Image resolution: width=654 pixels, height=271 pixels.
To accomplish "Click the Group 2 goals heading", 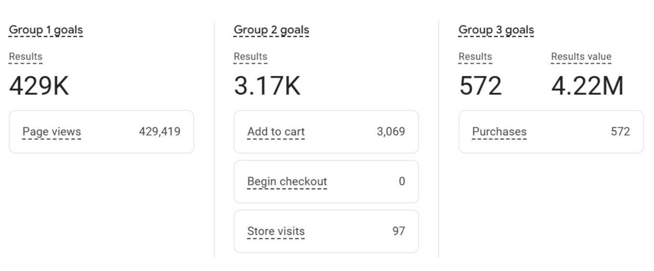I will tap(271, 30).
